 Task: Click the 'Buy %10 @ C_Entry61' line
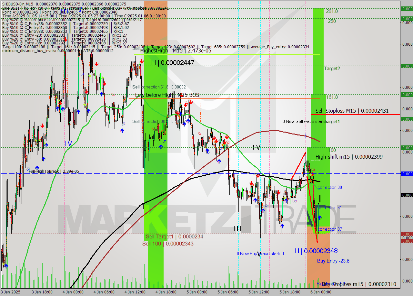coord(65,28)
